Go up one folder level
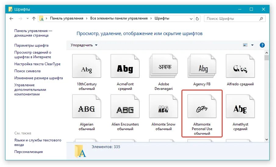The height and width of the screenshot is (167, 276). click(34, 19)
